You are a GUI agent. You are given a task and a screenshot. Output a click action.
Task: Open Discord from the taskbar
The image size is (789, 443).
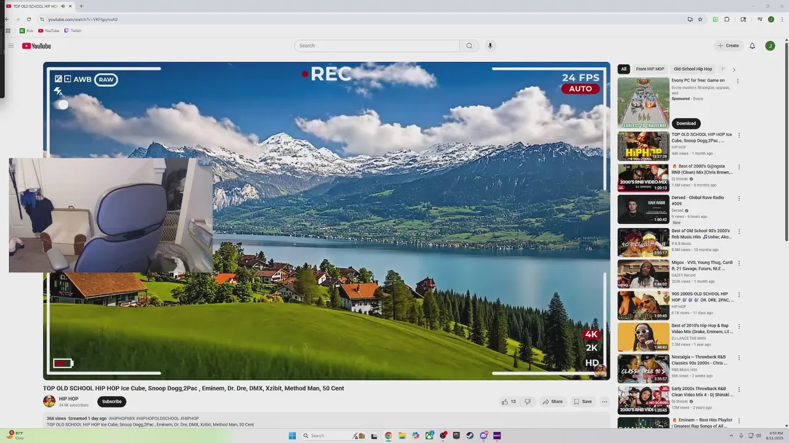[x=483, y=436]
